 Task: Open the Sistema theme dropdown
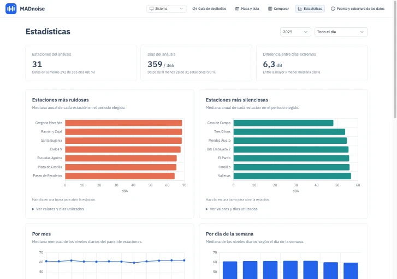(x=167, y=9)
